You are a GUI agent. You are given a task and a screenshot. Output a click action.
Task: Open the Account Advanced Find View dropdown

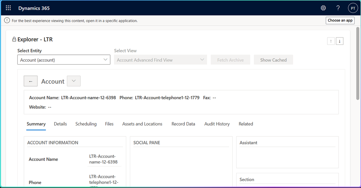click(161, 60)
